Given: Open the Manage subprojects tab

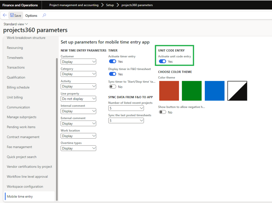Looking at the screenshot, I should 22,117.
